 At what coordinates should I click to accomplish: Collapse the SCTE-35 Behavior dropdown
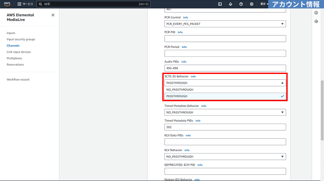click(225, 83)
